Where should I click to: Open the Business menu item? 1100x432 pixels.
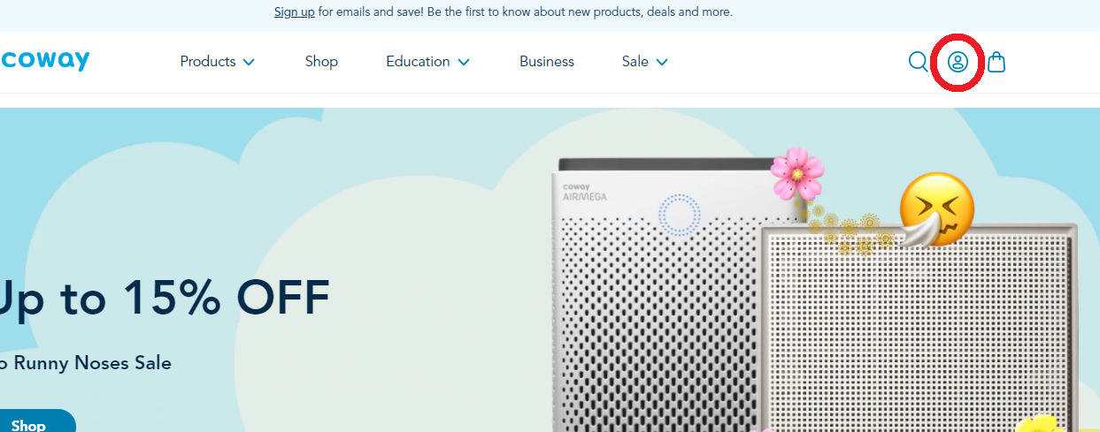(547, 62)
